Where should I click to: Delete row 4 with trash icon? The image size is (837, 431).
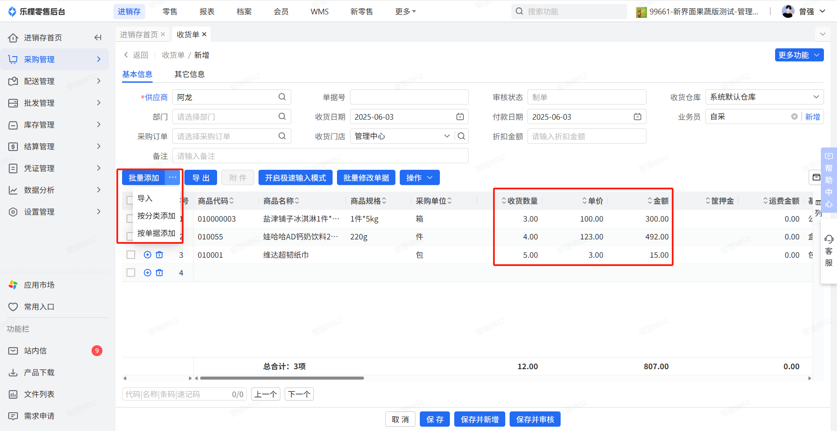tap(160, 273)
